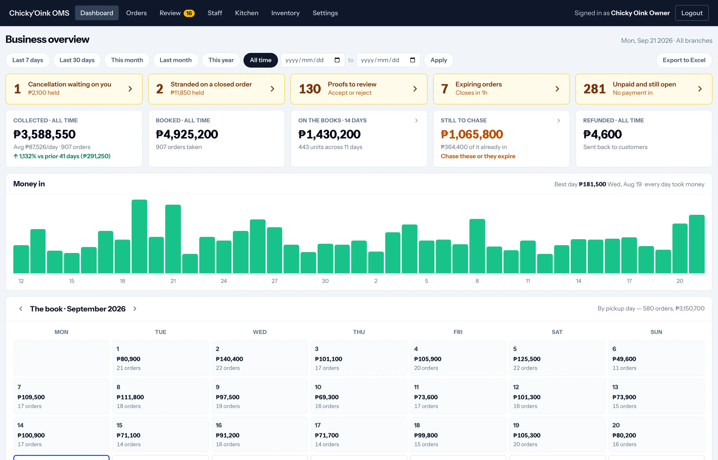Select September 6 cell with ₱49,600

tap(656, 358)
